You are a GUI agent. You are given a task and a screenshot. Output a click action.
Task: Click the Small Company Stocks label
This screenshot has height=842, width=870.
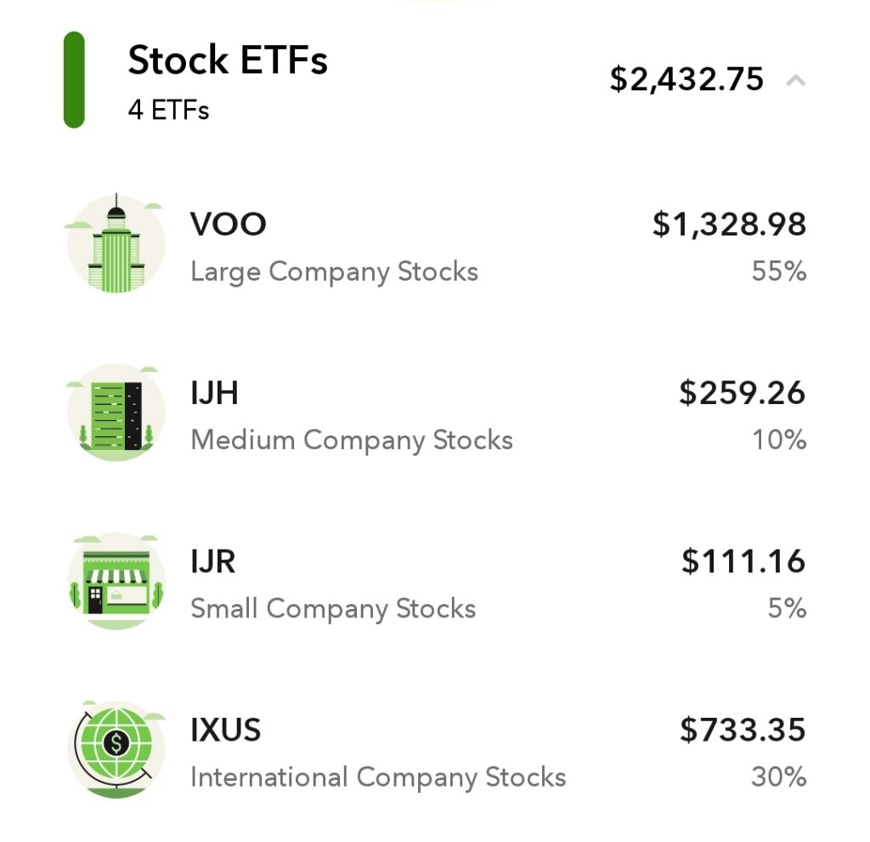coord(333,609)
